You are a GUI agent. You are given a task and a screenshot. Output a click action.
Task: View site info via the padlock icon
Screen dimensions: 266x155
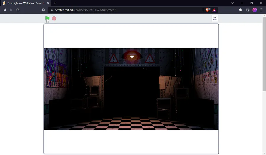(x=52, y=10)
